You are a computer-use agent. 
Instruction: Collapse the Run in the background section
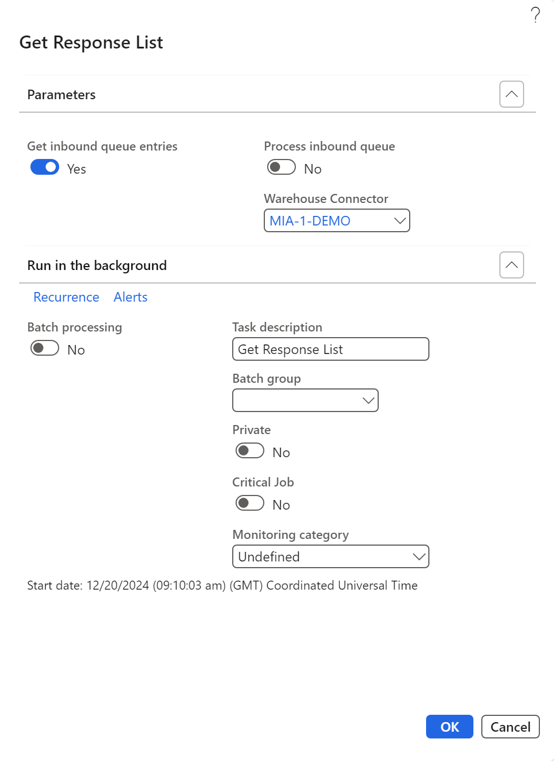(x=511, y=265)
